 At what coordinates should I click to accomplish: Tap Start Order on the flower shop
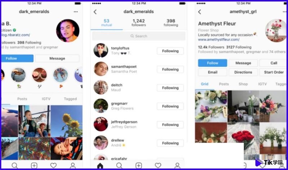click(x=274, y=72)
